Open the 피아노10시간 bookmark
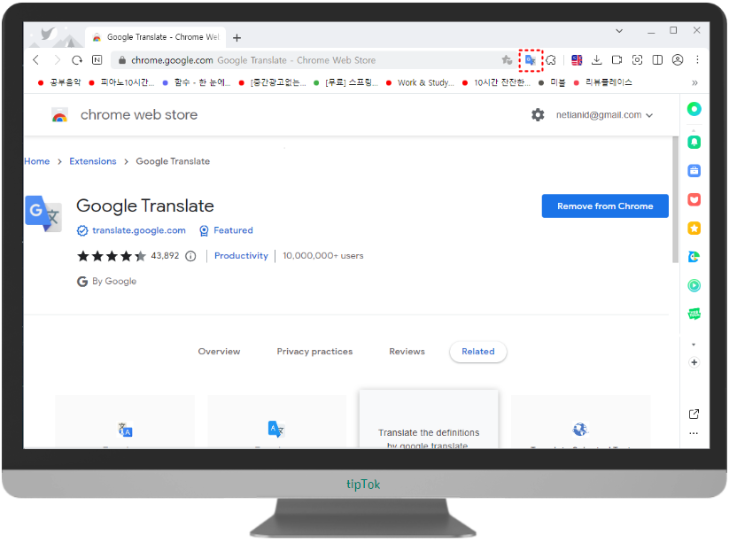This screenshot has width=729, height=543. coord(121,82)
